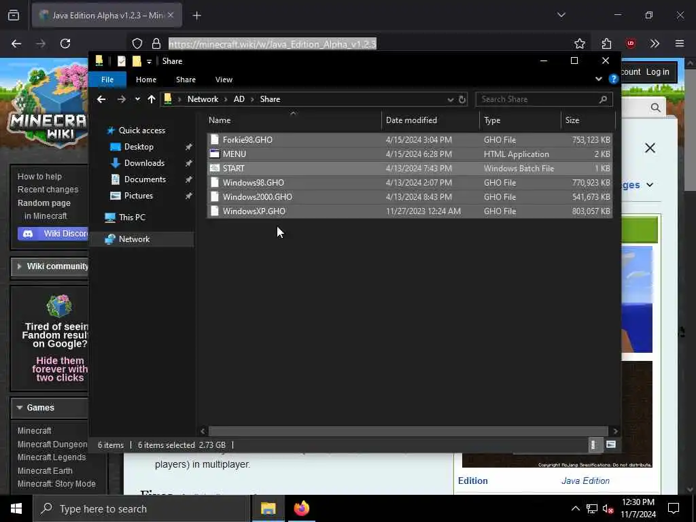This screenshot has height=522, width=696.
Task: Expand the address bar previous locations dropdown
Action: click(x=451, y=99)
